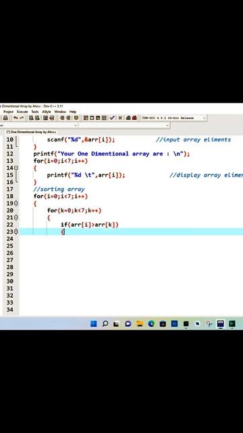Click the red delete profiling information icon
Screen dimensions: 243x433
tap(134, 118)
